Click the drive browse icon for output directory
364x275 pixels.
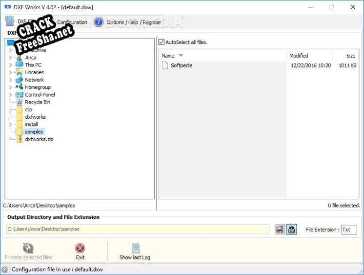tap(280, 230)
